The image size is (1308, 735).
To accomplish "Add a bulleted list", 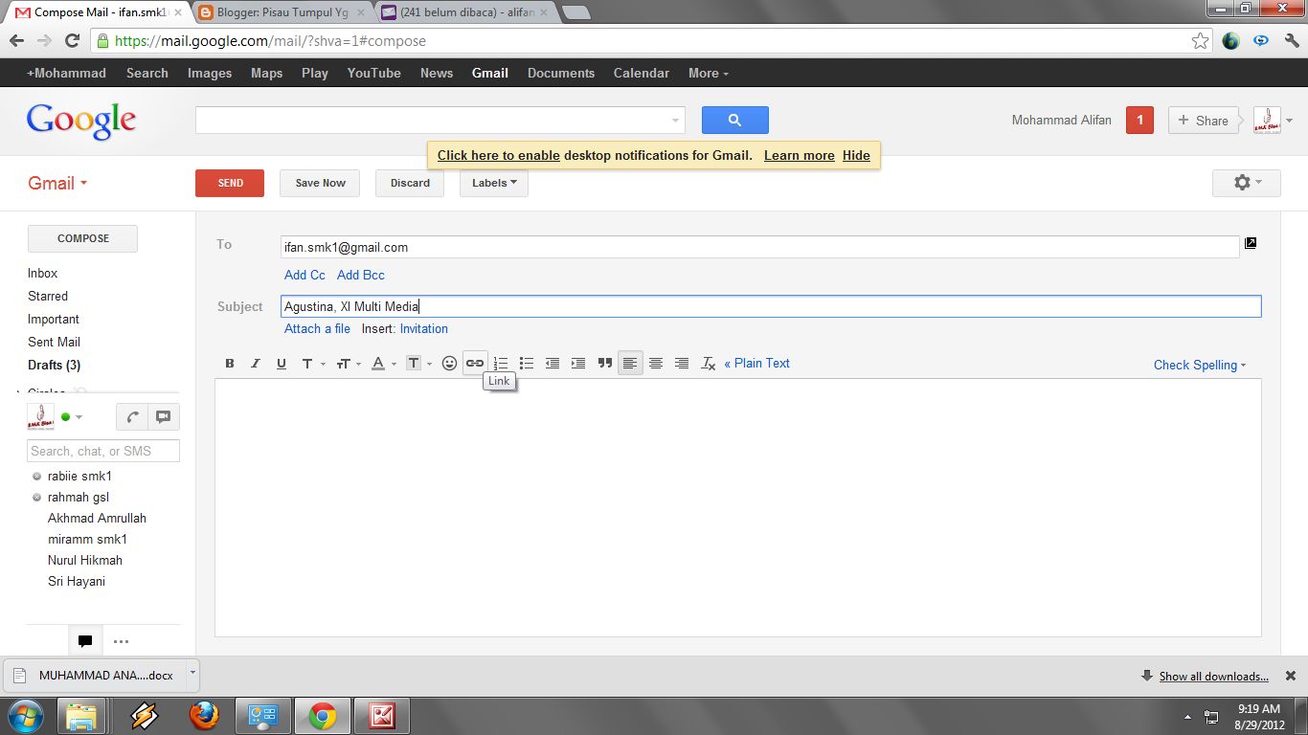I will click(527, 363).
